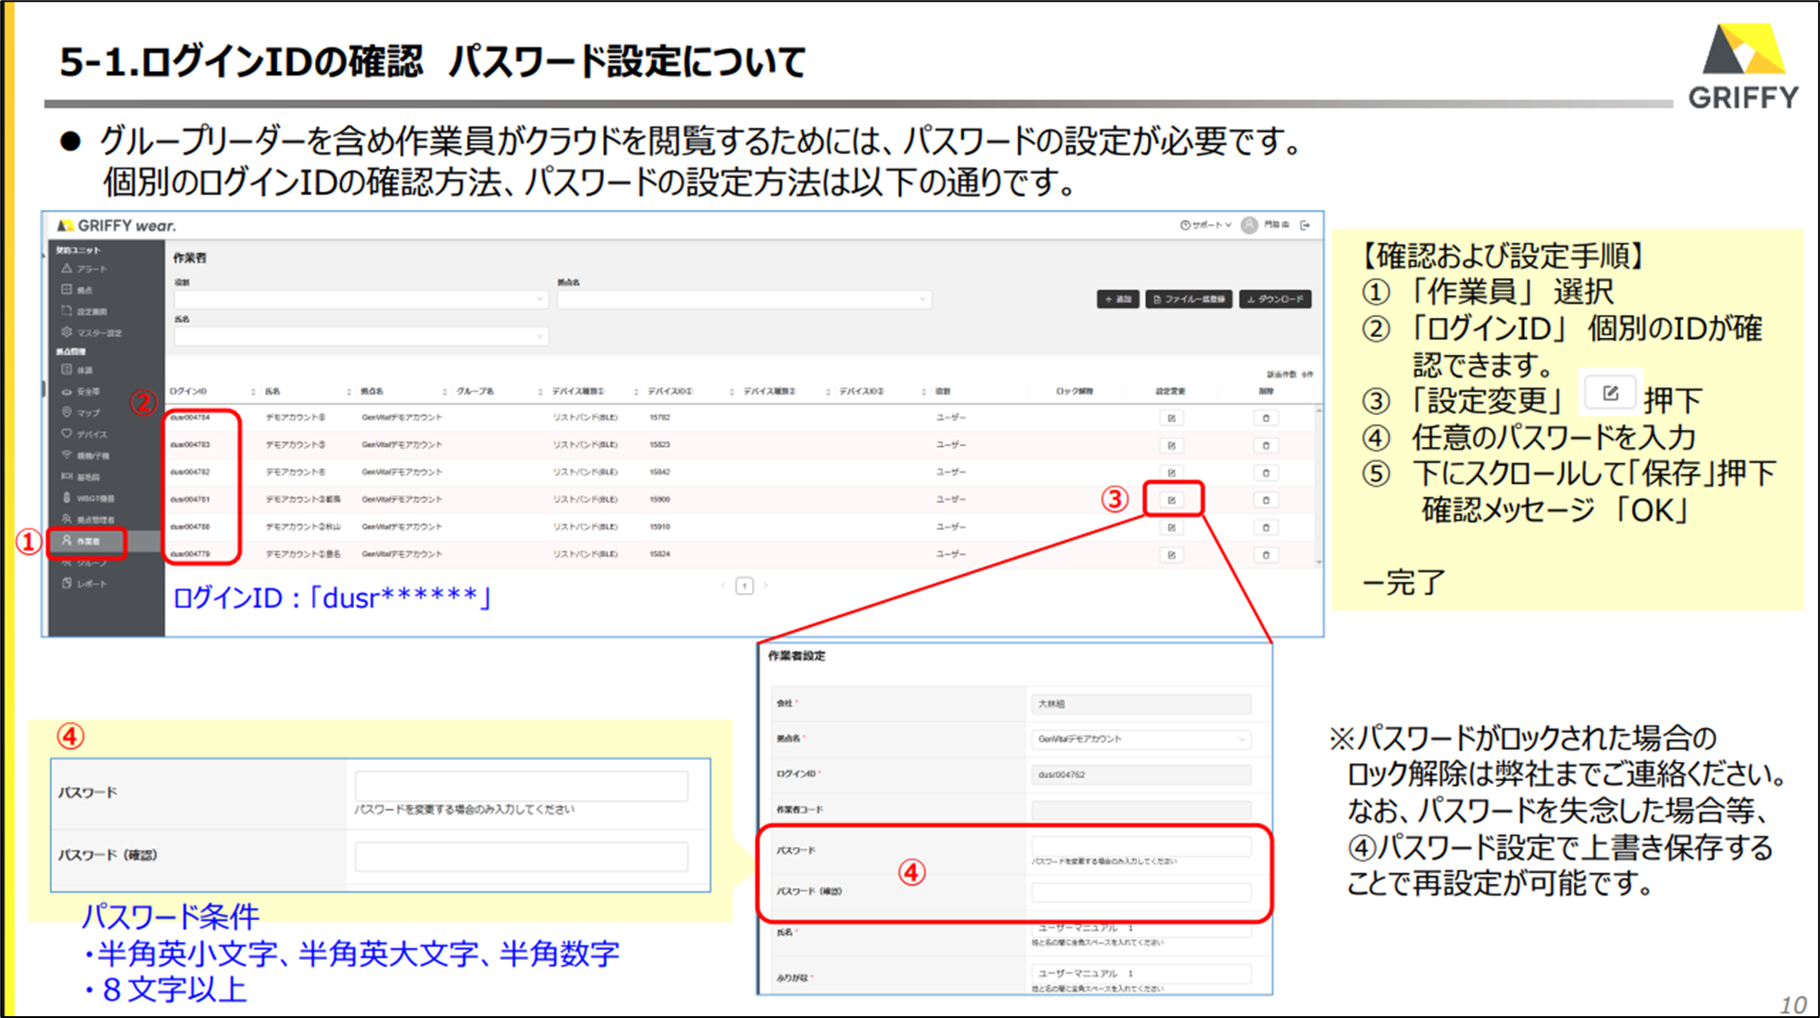
Task: Expand the サポート dropdown in the header
Action: point(1206,225)
